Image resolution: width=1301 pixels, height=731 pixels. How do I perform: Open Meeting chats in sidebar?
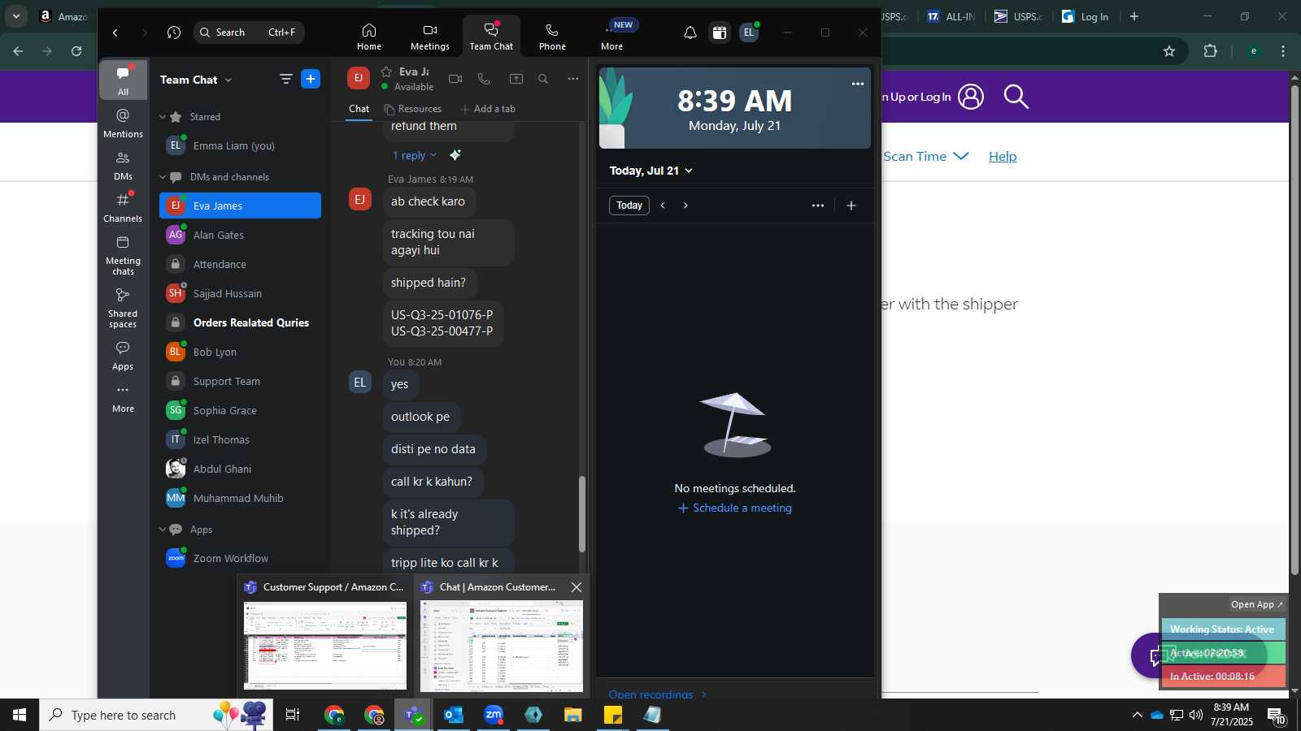(x=123, y=255)
